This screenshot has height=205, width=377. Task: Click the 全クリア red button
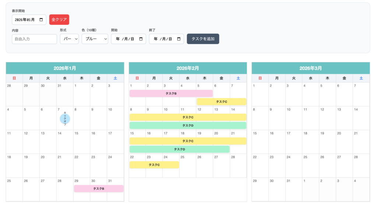59,20
